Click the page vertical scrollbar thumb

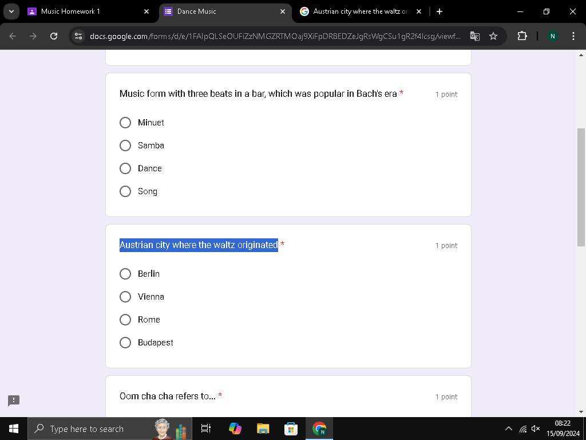581,187
